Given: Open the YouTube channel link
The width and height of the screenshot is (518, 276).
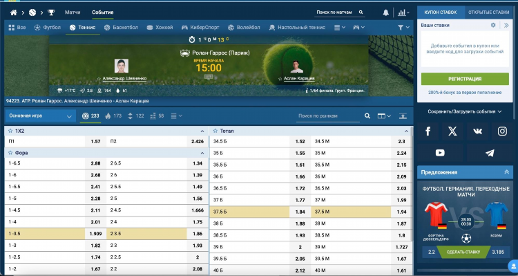Looking at the screenshot, I should tap(440, 153).
